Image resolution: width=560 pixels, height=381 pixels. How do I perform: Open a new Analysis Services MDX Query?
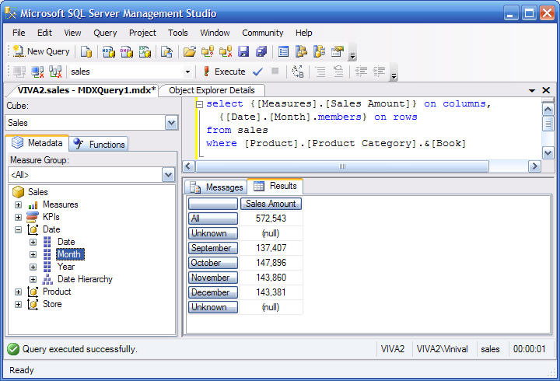click(x=109, y=51)
